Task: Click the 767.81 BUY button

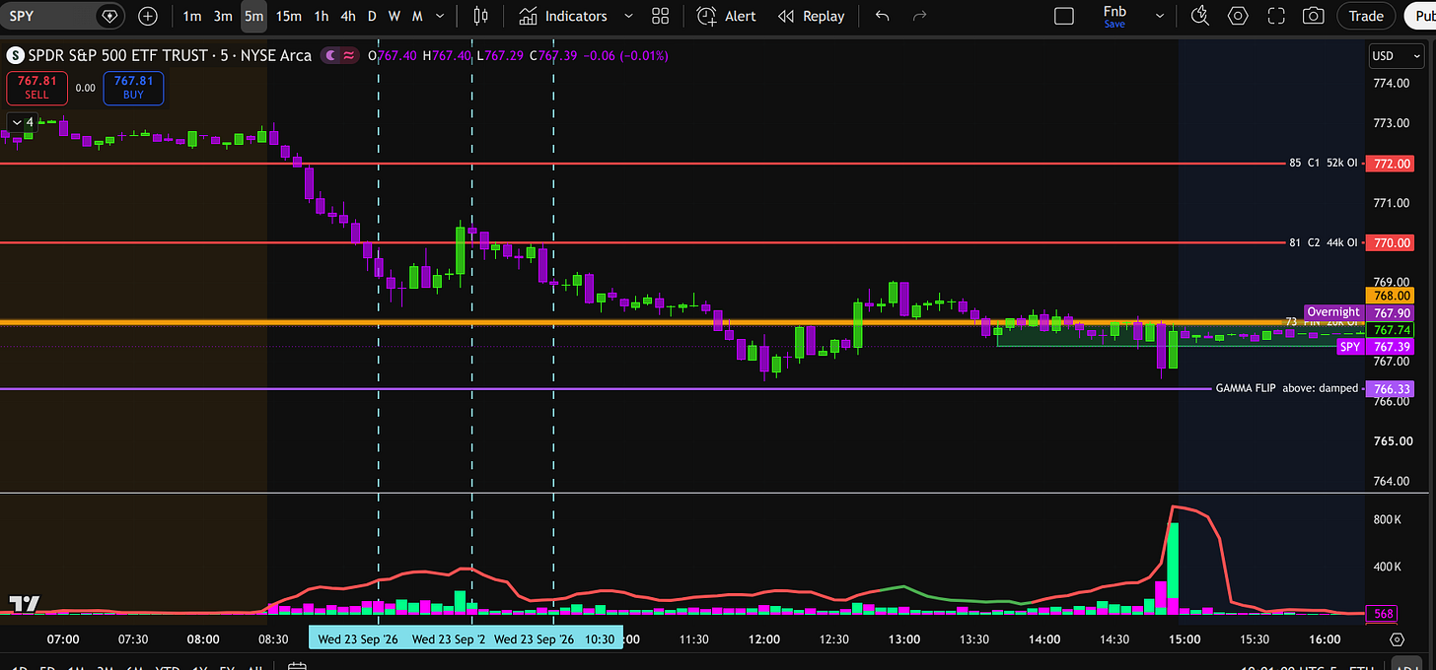Action: [133, 88]
